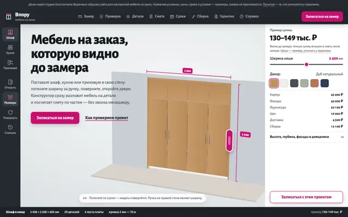Click the Сборка price row in estimate

(306, 126)
